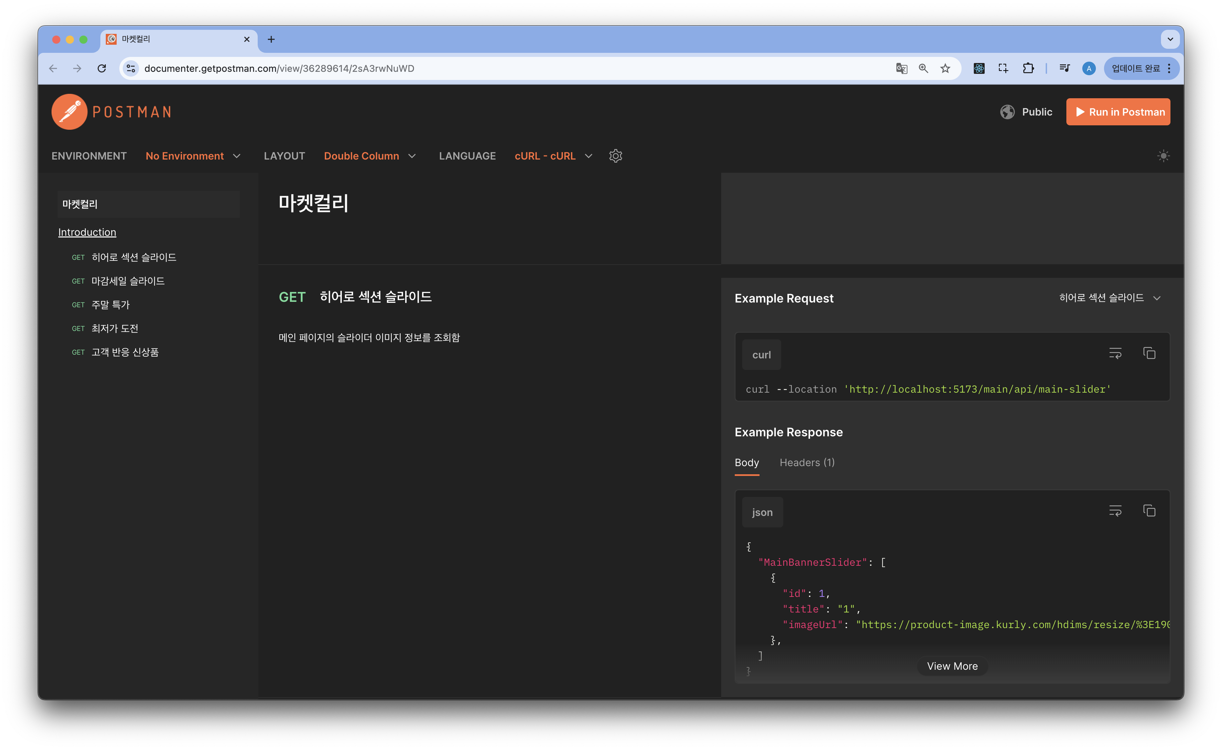Viewport: 1222px width, 750px height.
Task: Copy the json response body
Action: [x=1149, y=511]
